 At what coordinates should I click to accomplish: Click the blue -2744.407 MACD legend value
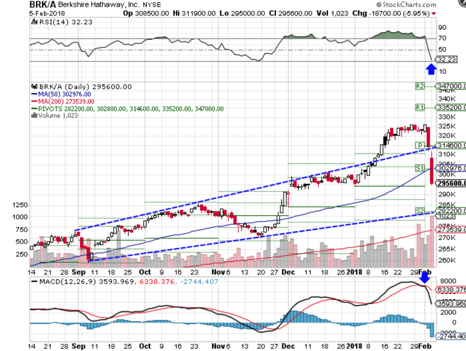click(x=199, y=282)
